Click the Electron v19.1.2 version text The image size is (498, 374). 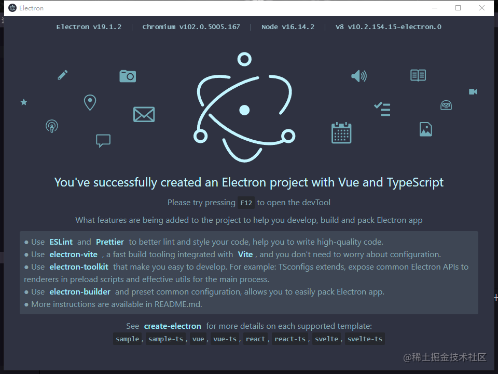[89, 26]
